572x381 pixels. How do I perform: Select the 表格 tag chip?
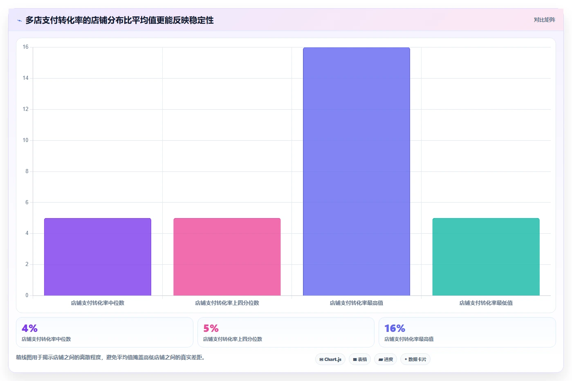[x=360, y=359]
